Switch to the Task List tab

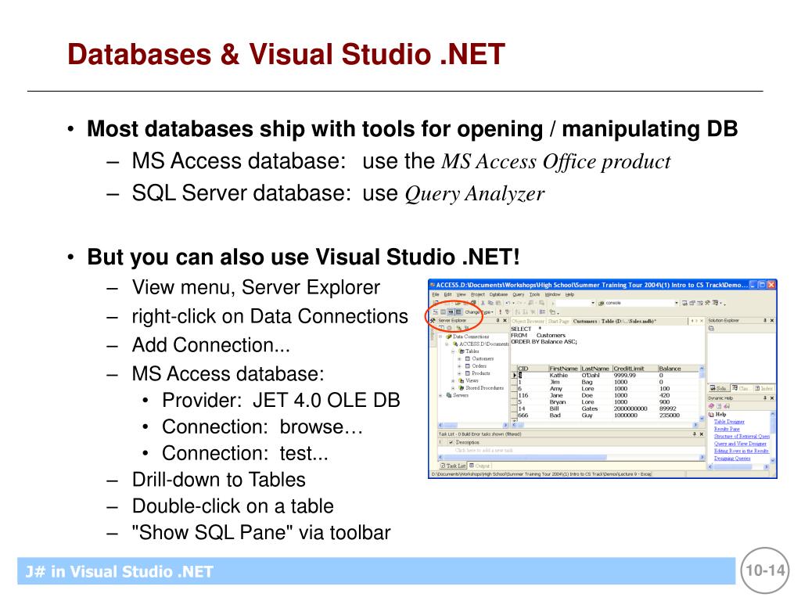click(454, 466)
